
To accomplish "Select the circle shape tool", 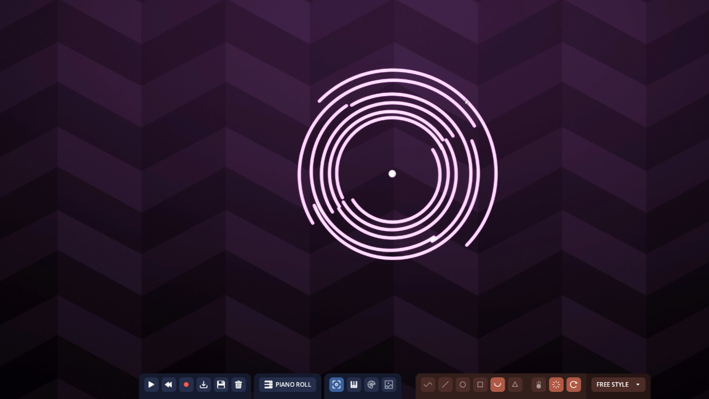I will pos(463,385).
